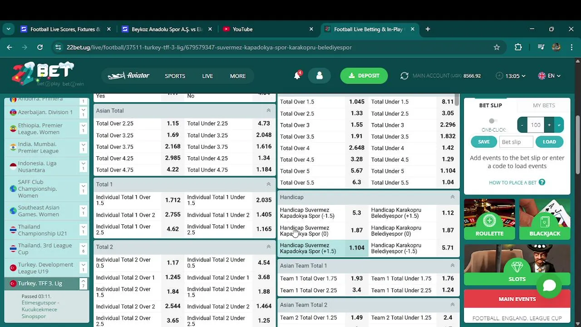Increase the one-click stake with plus
Image resolution: width=581 pixels, height=327 pixels.
[x=549, y=125]
